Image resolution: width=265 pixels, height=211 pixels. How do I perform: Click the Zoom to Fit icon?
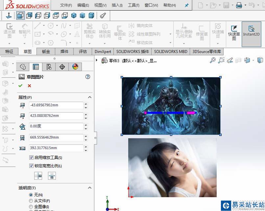point(213,60)
